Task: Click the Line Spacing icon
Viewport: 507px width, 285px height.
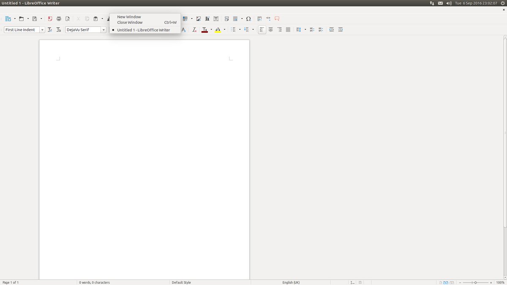Action: (x=298, y=30)
